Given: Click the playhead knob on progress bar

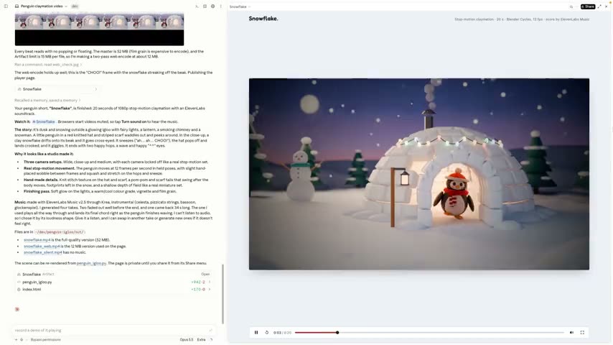Looking at the screenshot, I should tap(337, 333).
